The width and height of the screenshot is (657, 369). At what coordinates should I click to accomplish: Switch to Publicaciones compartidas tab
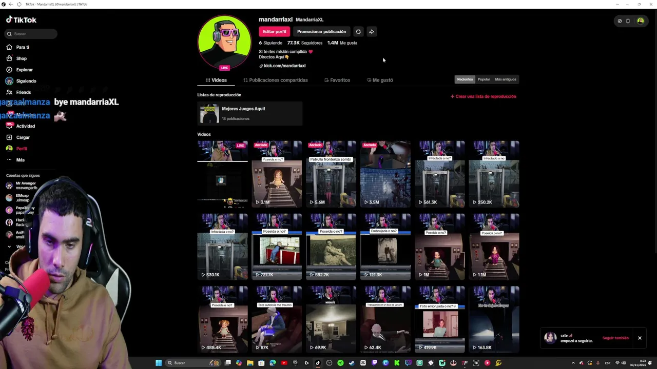click(276, 80)
